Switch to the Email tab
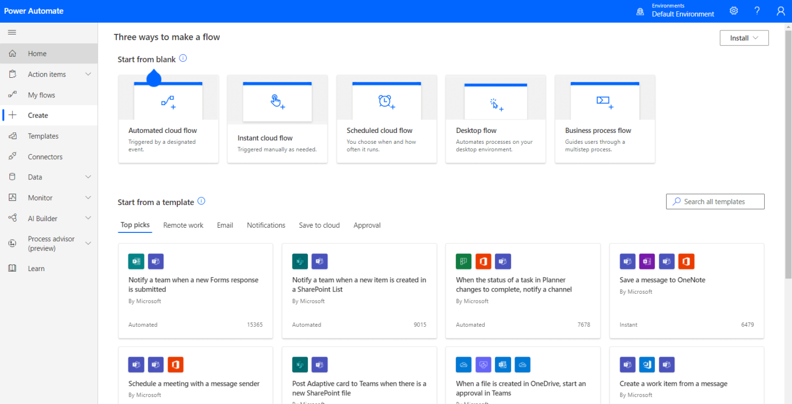The image size is (792, 404). tap(225, 225)
